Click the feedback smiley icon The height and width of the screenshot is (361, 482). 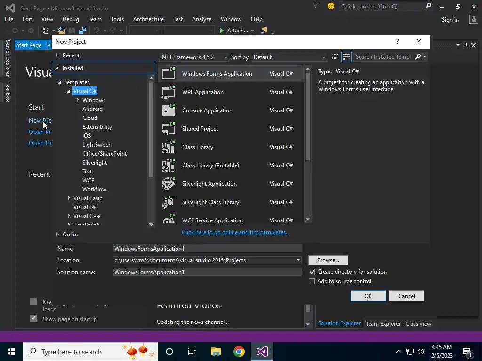[331, 6]
